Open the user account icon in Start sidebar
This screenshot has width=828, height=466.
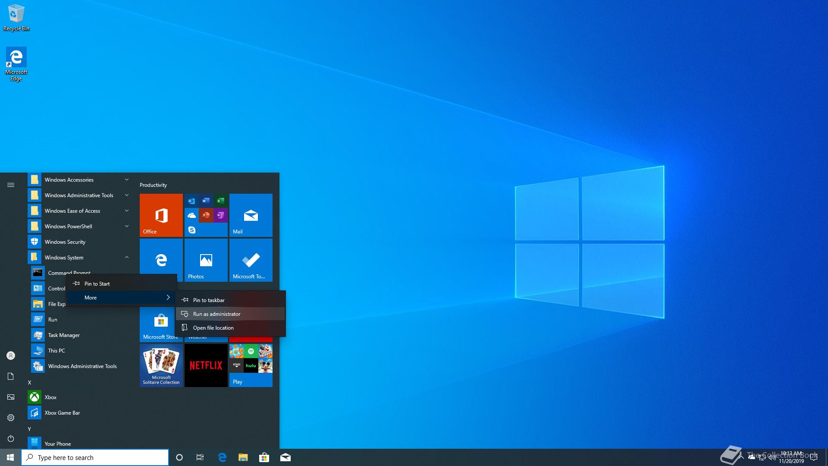(x=11, y=356)
